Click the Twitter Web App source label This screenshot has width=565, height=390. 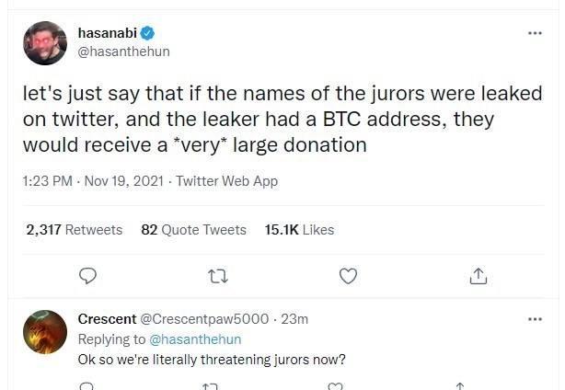coord(226,181)
